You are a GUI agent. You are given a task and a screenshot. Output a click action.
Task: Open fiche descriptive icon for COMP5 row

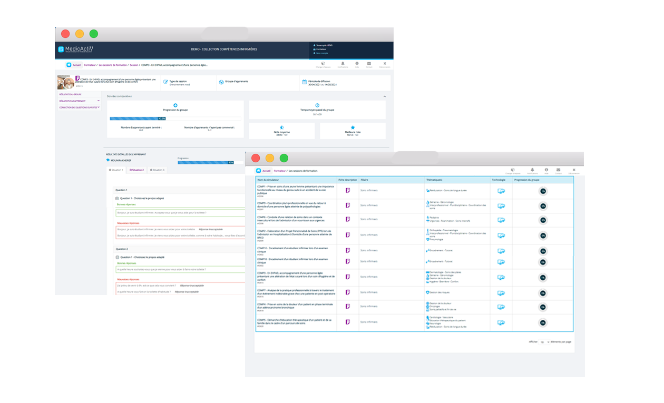pyautogui.click(x=348, y=322)
